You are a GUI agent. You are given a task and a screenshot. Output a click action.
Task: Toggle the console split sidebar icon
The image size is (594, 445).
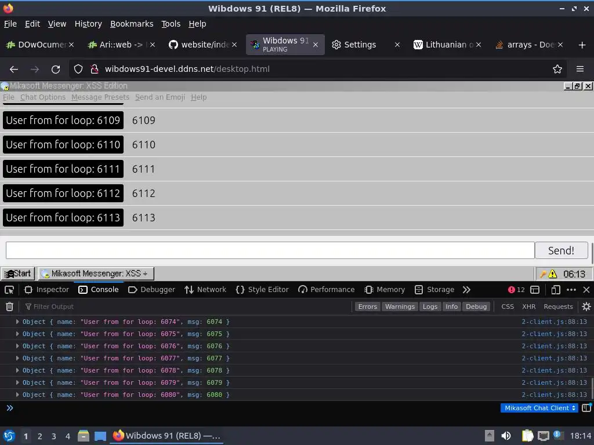click(586, 408)
